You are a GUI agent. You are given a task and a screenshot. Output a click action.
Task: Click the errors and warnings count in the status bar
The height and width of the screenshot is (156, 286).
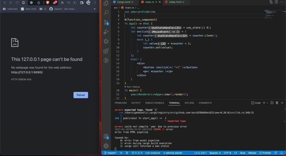pos(137,153)
